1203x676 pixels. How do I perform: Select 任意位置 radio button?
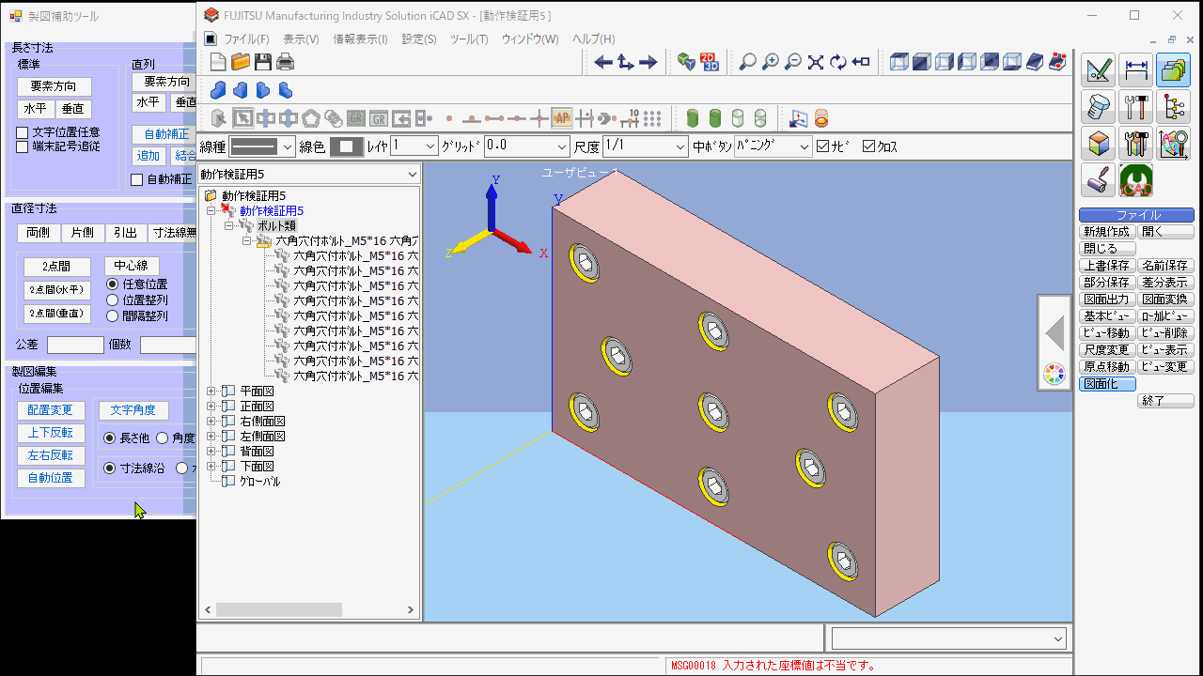(x=112, y=284)
